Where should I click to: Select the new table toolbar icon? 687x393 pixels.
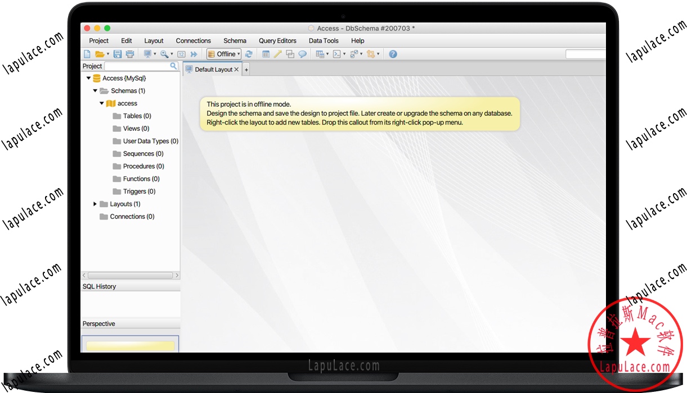click(x=266, y=54)
